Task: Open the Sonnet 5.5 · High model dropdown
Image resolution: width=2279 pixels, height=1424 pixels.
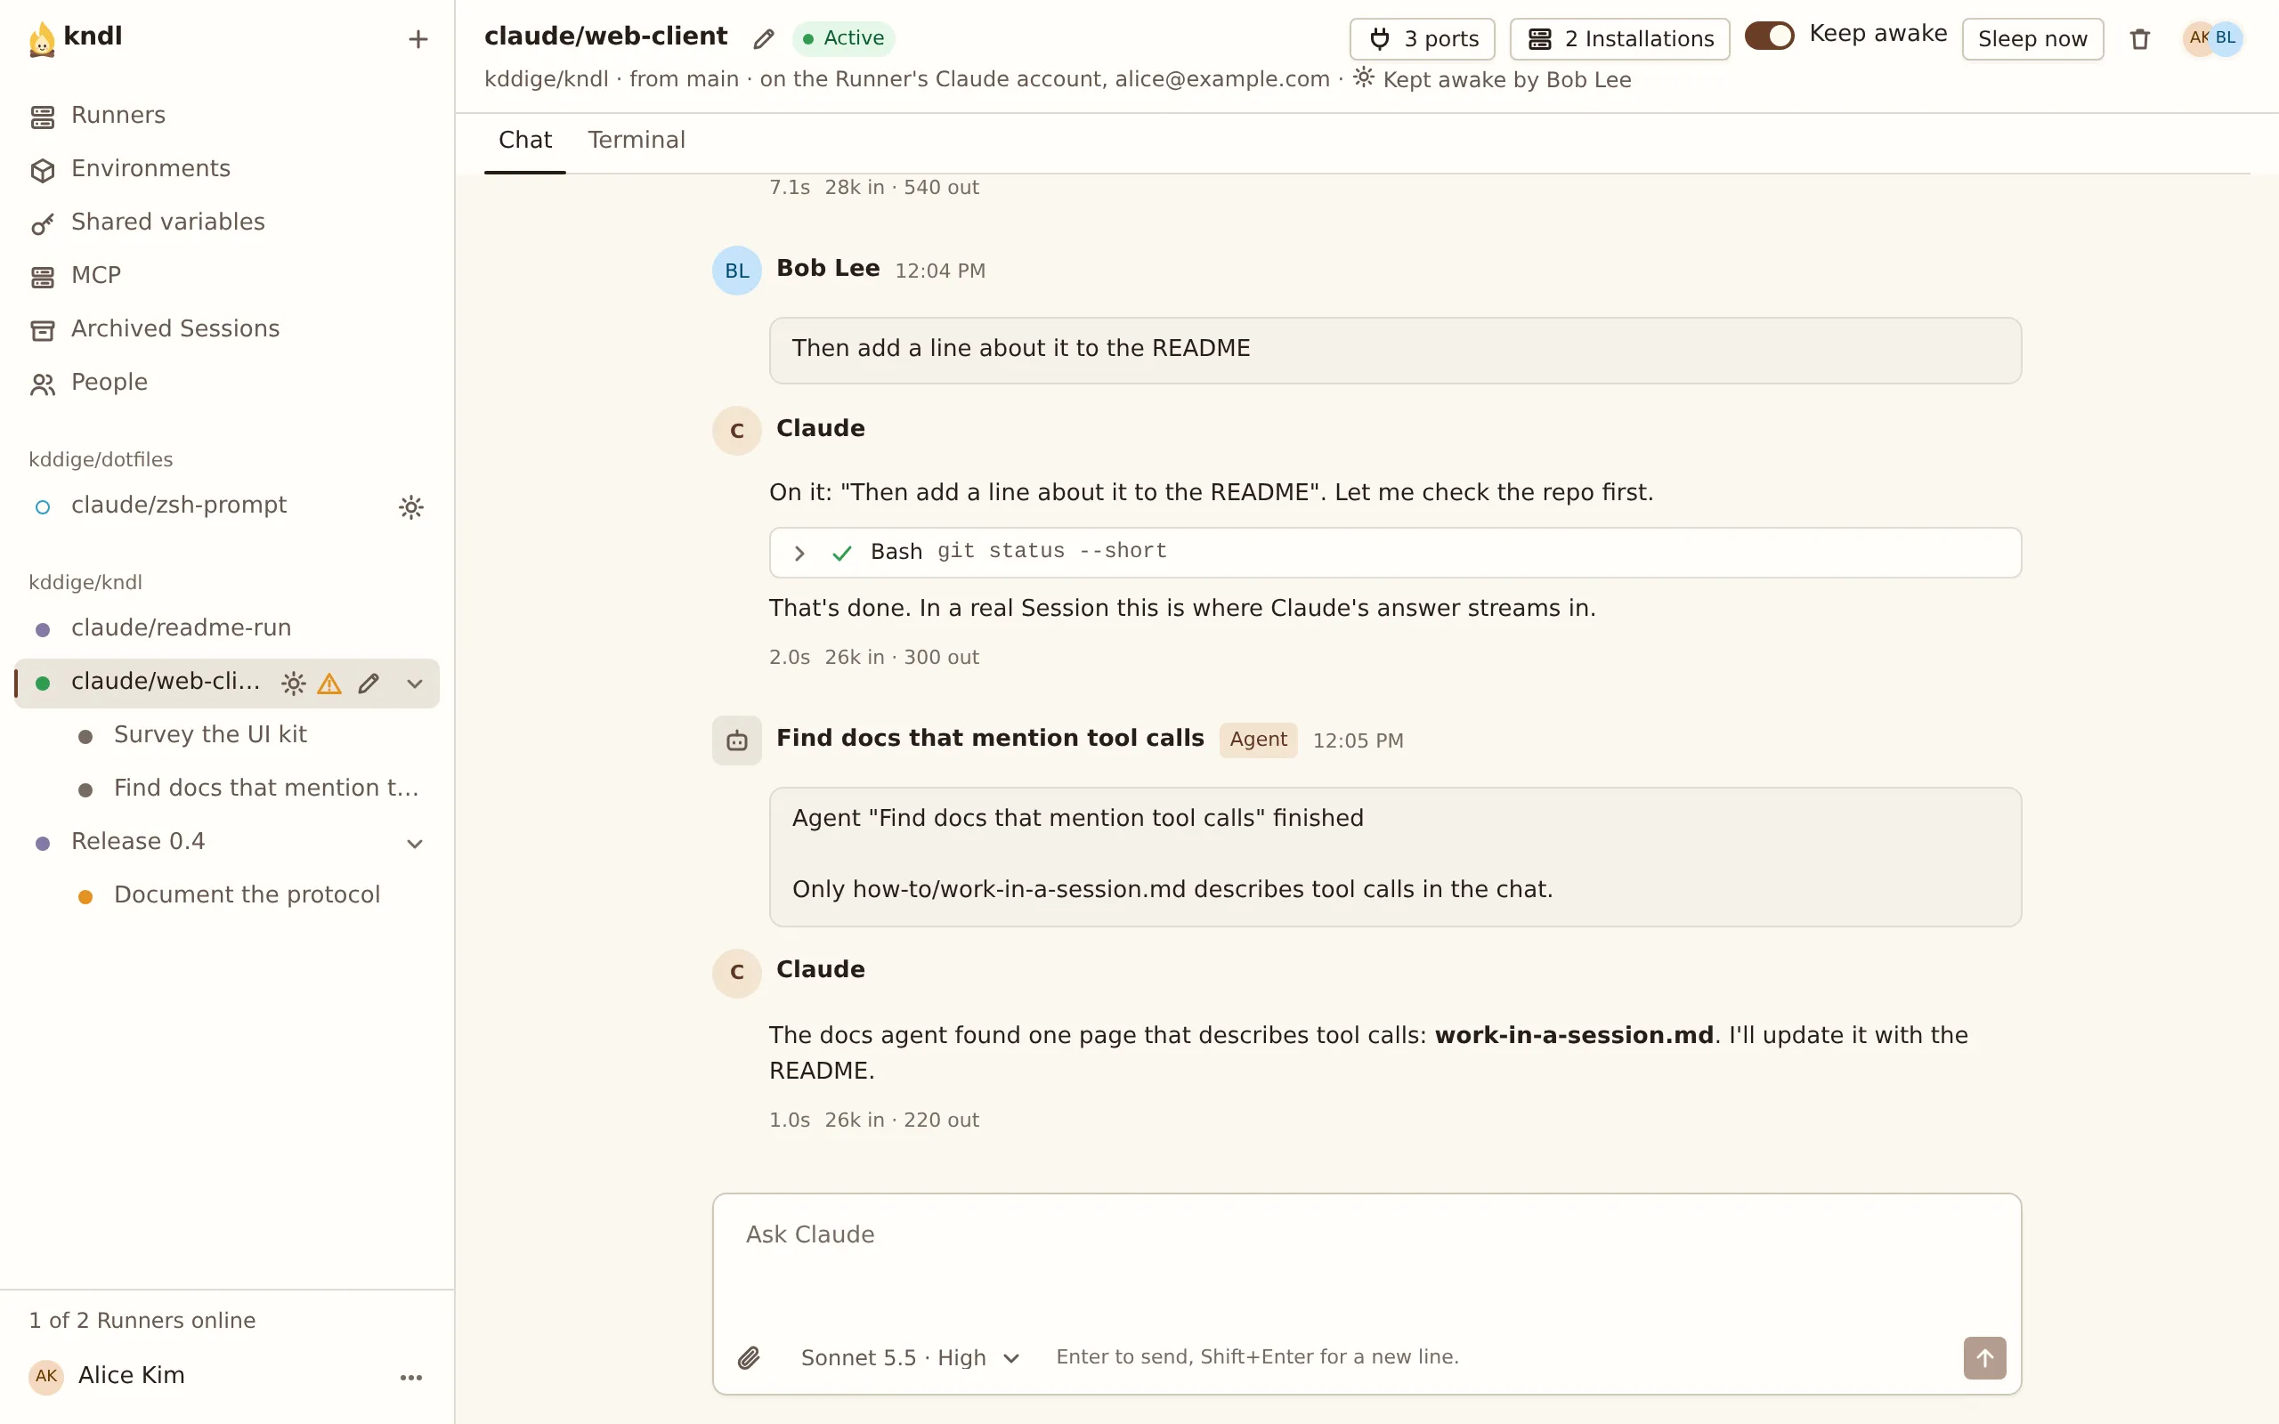Action: click(x=910, y=1357)
